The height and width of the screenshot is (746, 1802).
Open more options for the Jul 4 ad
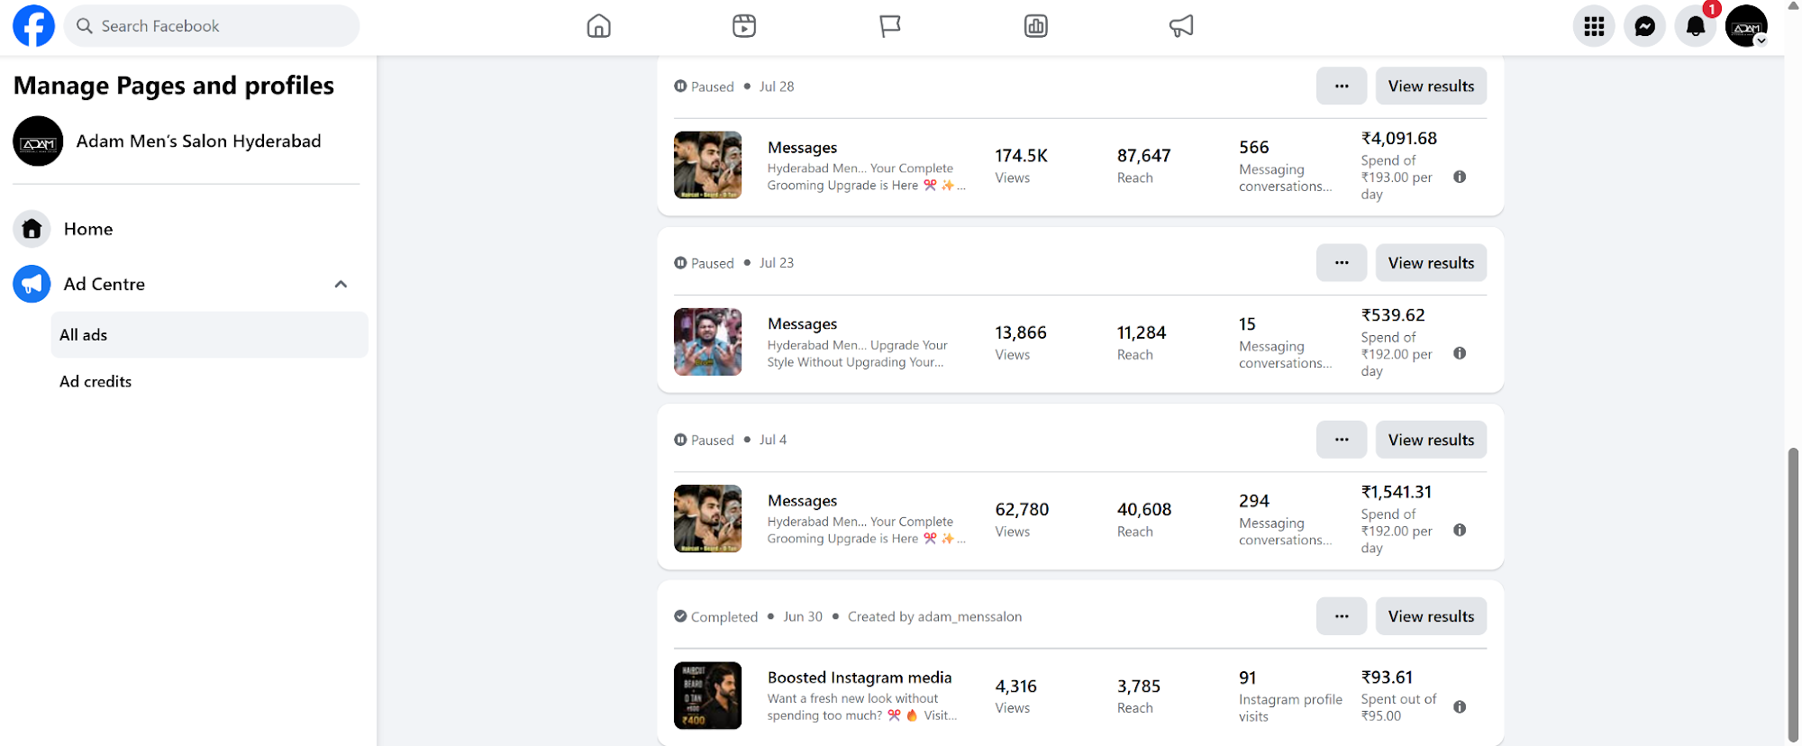click(1342, 440)
